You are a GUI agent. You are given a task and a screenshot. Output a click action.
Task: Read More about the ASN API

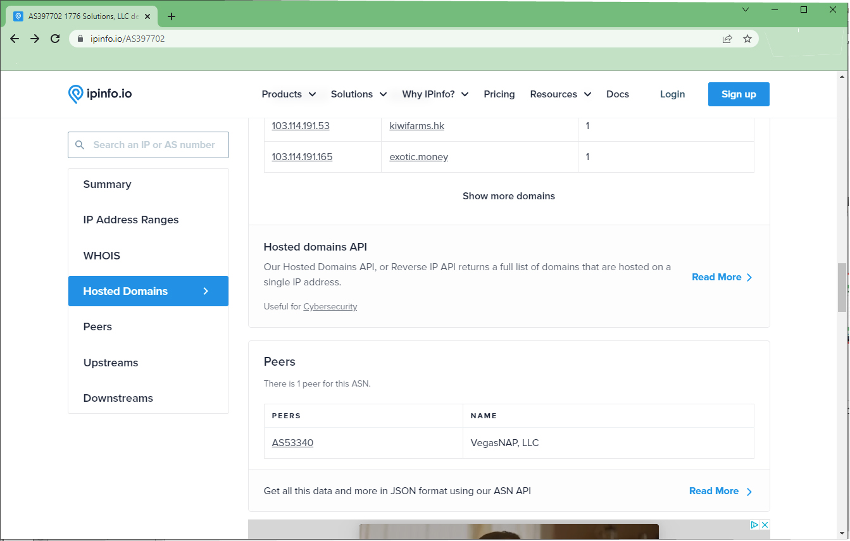(x=720, y=491)
